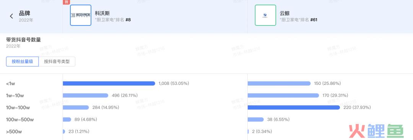413x140 pixels.
Task: Open the 云鲸 brand logo thumbnail
Action: (265, 15)
